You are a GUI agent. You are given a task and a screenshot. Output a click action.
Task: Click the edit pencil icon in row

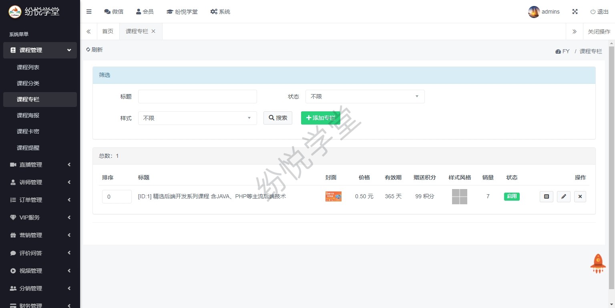point(563,197)
